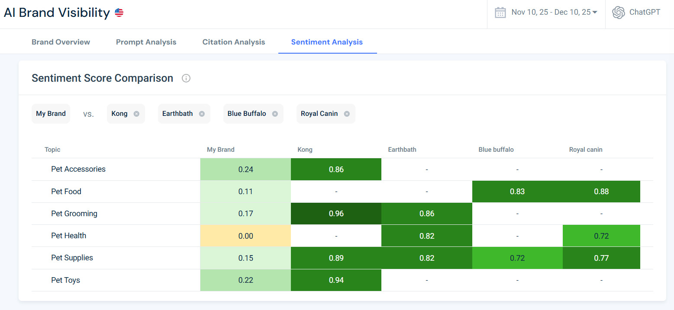Click the US flag beside the page title
Viewport: 674px width, 310px height.
[x=119, y=13]
